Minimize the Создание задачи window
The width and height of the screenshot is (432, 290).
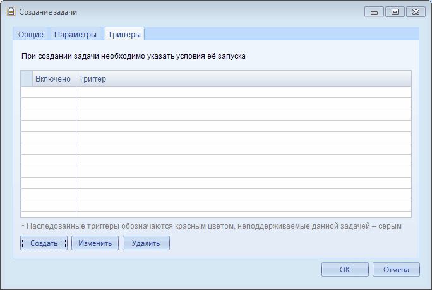(x=374, y=11)
